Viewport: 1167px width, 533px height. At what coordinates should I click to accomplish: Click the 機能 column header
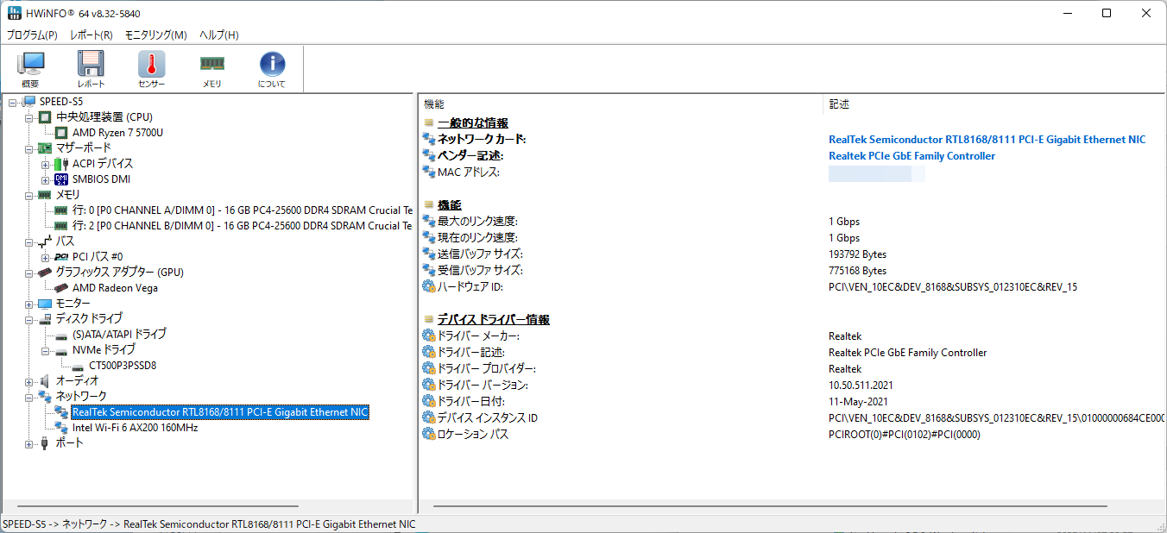tap(434, 104)
